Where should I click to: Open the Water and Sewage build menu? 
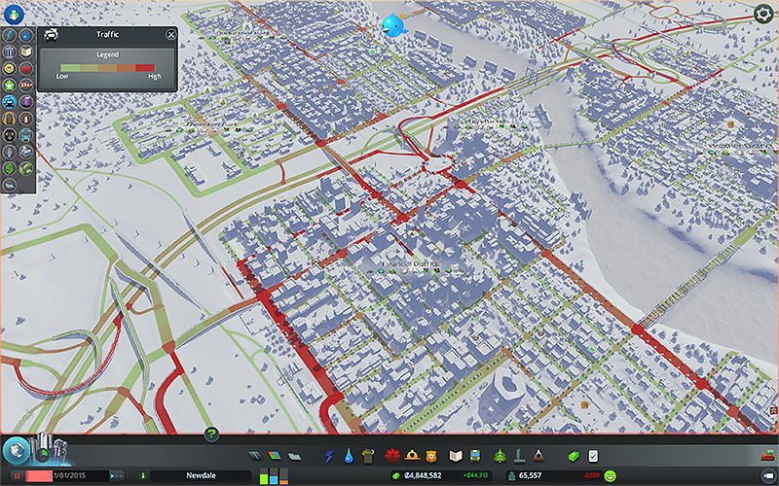click(349, 456)
